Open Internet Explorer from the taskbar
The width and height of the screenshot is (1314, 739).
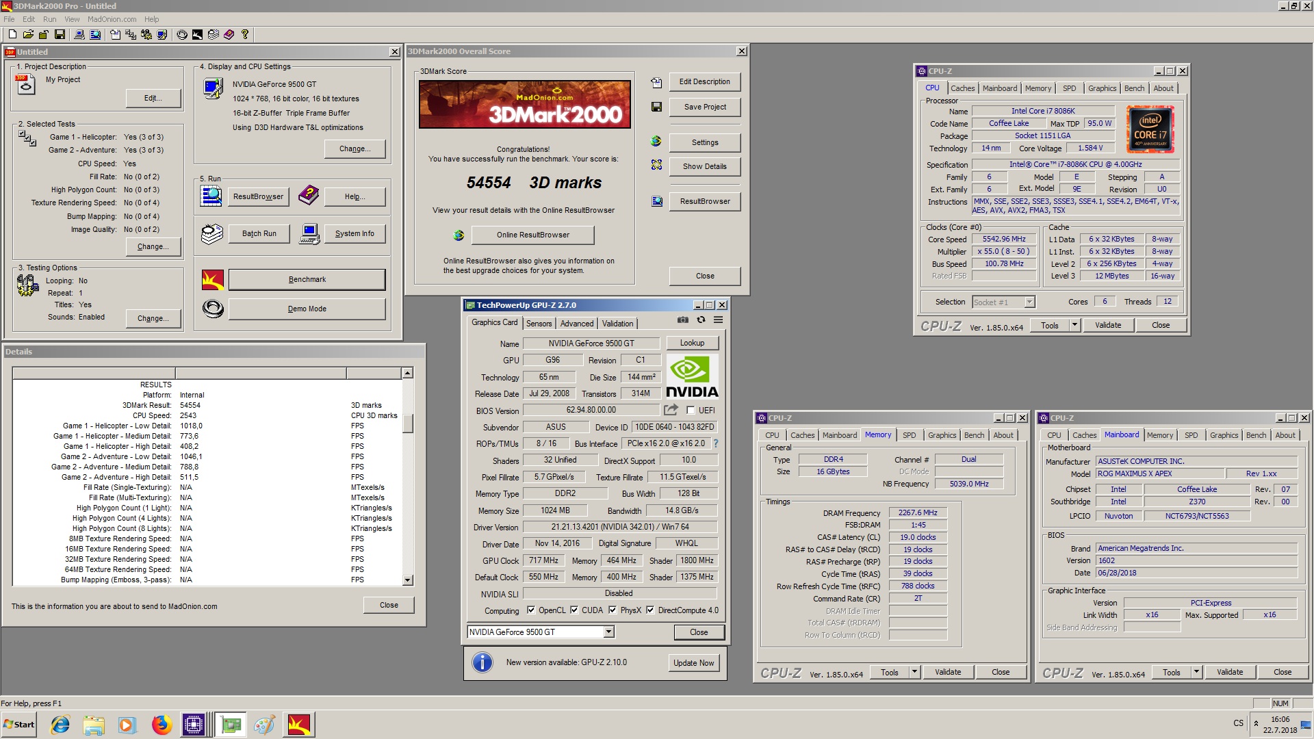tap(60, 724)
